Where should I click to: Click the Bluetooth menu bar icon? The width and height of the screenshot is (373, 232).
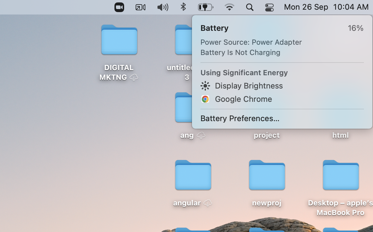pyautogui.click(x=183, y=7)
